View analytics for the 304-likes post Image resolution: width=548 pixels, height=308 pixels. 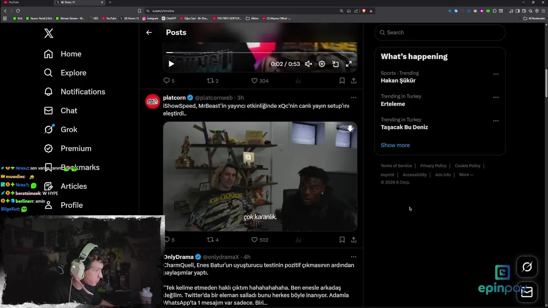pyautogui.click(x=298, y=80)
